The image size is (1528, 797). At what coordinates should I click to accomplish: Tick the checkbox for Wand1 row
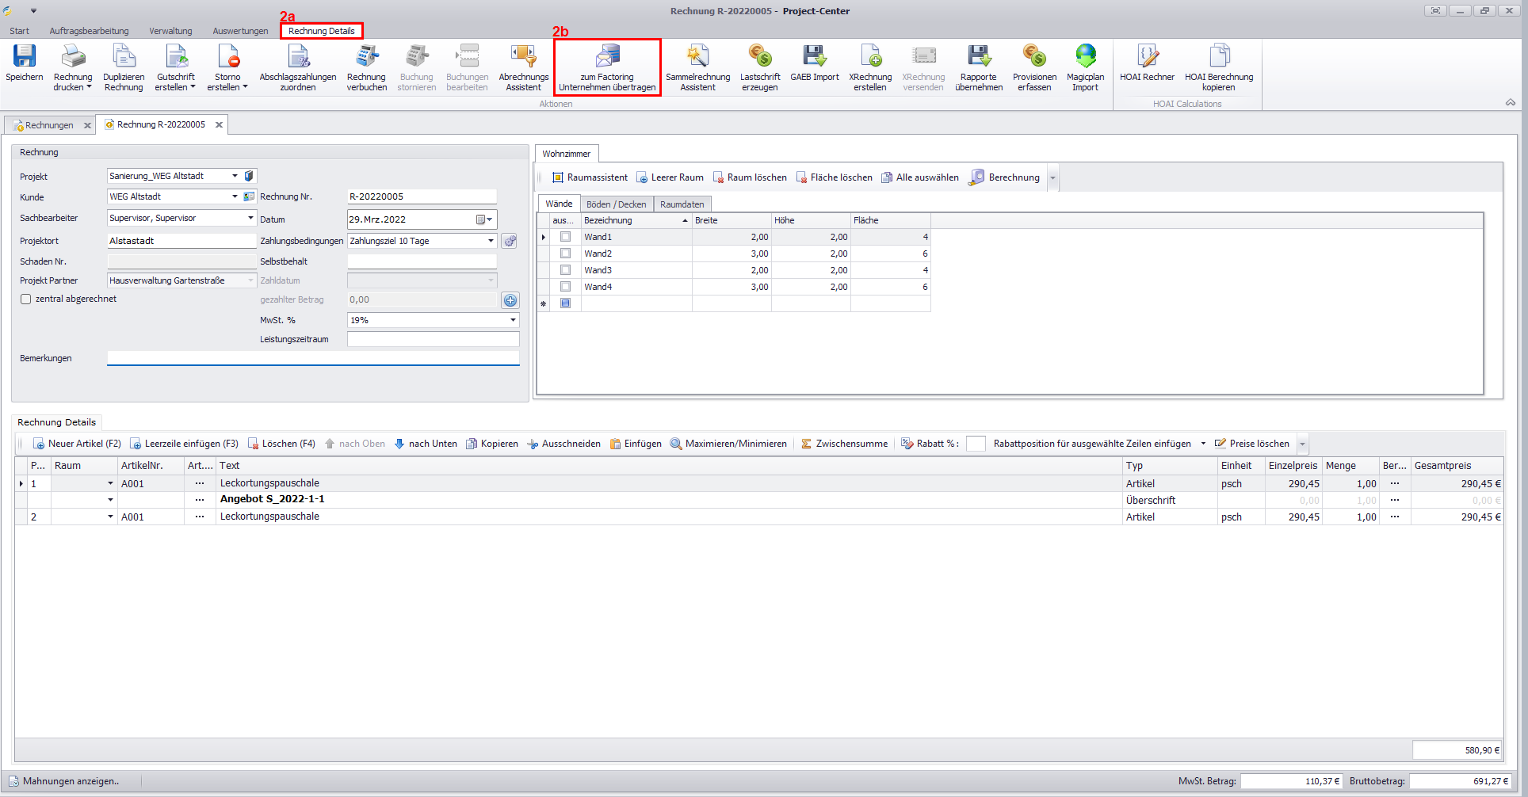565,237
